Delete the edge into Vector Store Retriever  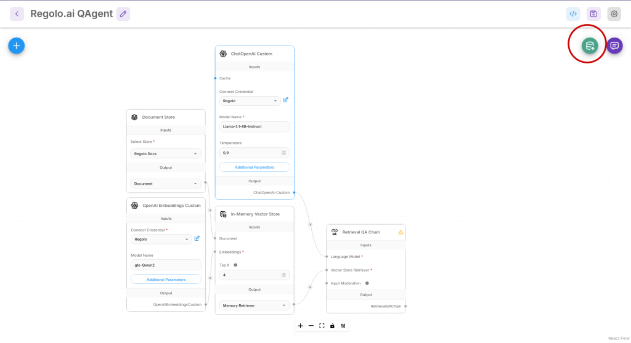coord(310,287)
